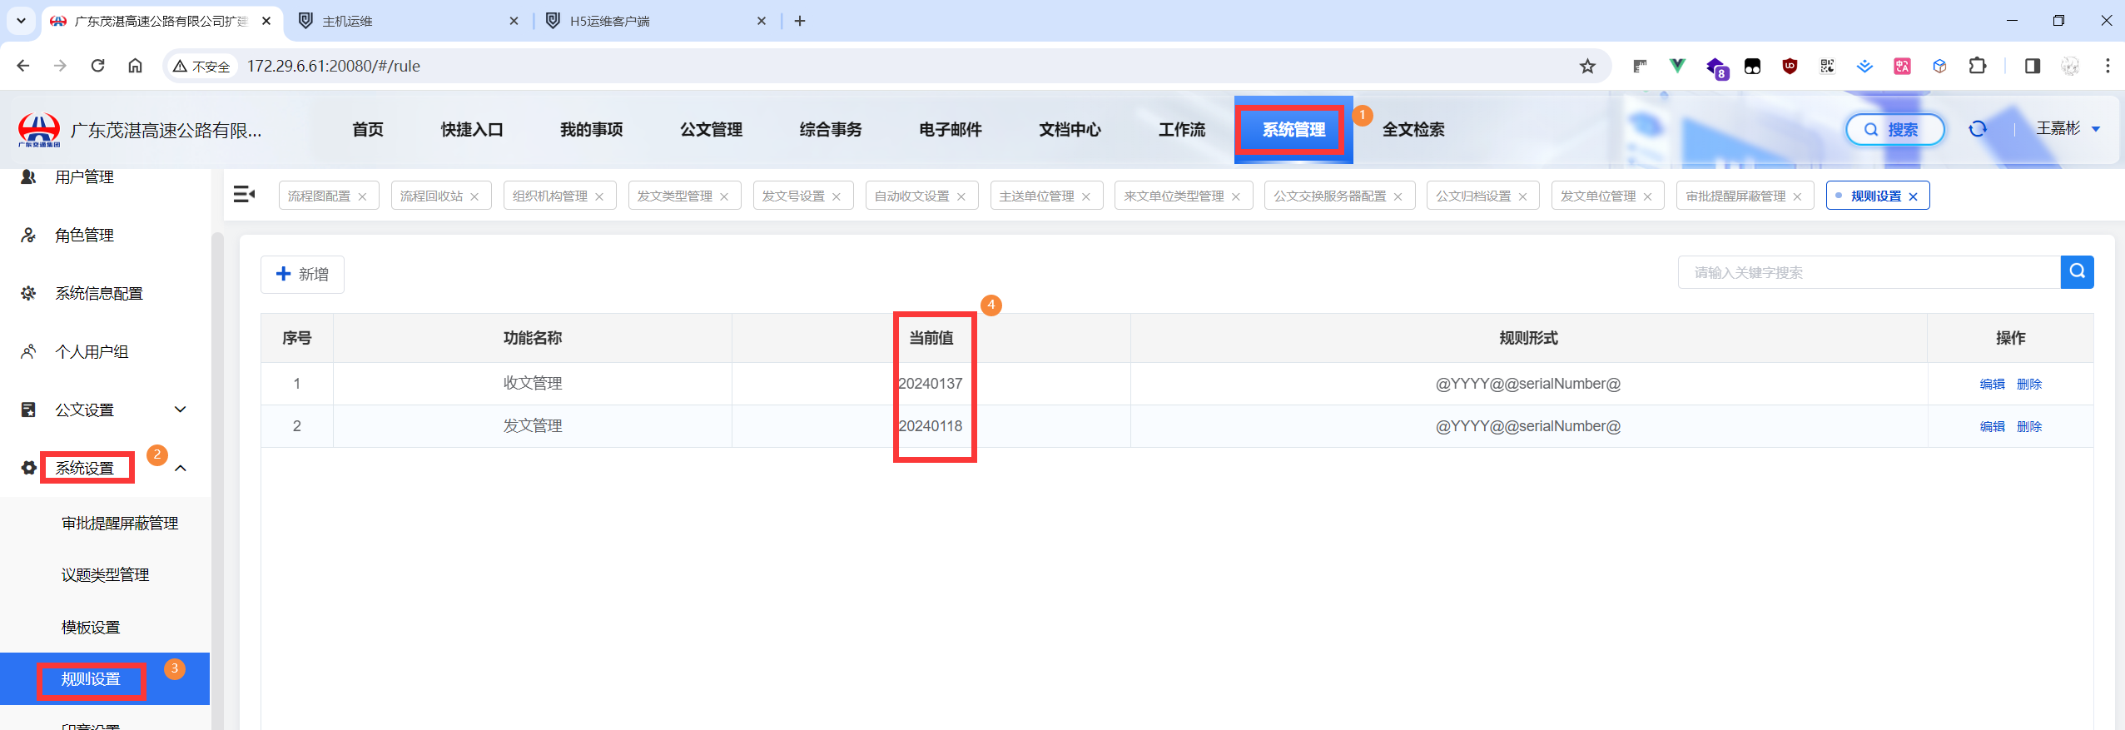Open the QR code extension icon

1827,66
